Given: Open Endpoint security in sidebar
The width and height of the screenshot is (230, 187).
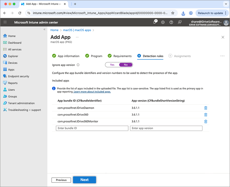Looking at the screenshot, I should [18, 76].
